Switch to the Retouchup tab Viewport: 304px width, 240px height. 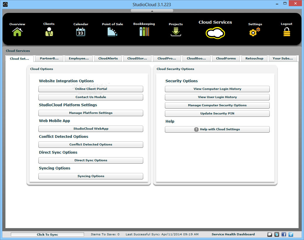[255, 58]
